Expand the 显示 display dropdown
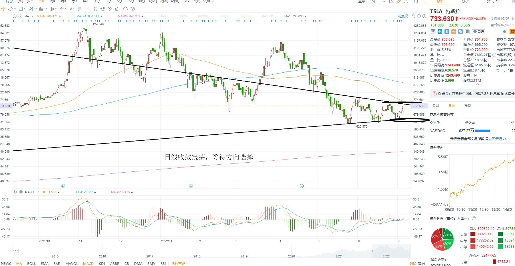 tap(363, 1)
